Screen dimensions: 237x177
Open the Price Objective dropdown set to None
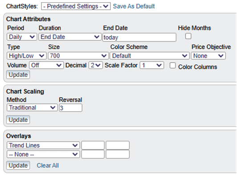pos(208,56)
